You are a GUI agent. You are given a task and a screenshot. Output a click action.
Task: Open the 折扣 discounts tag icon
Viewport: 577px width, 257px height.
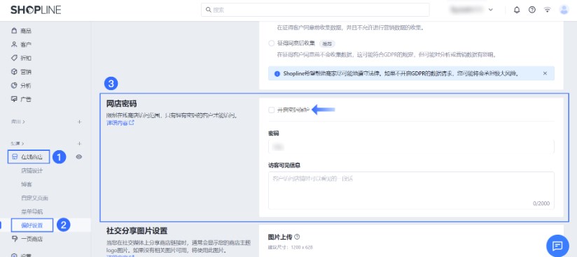[x=14, y=58]
